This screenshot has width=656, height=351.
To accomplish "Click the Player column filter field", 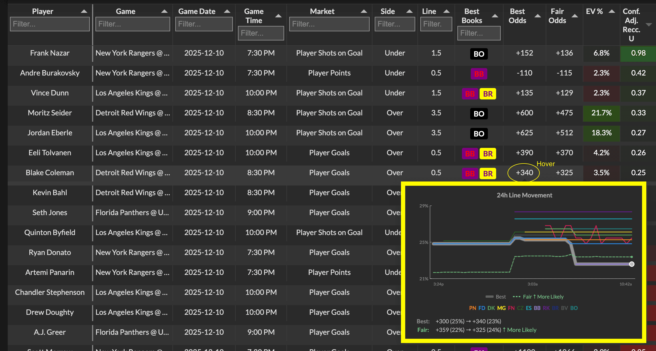I will pyautogui.click(x=50, y=24).
